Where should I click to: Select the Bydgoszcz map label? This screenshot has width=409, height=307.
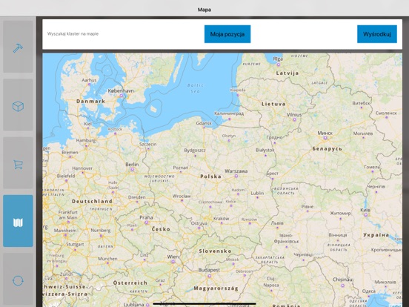tap(195, 151)
